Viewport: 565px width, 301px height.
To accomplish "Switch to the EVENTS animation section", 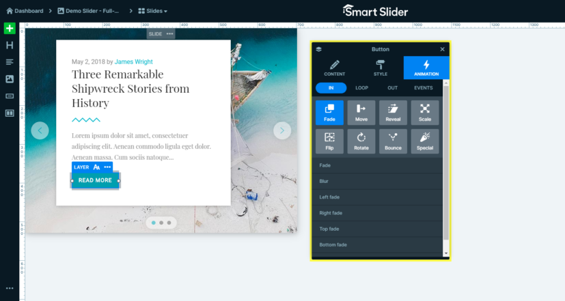I will (424, 88).
